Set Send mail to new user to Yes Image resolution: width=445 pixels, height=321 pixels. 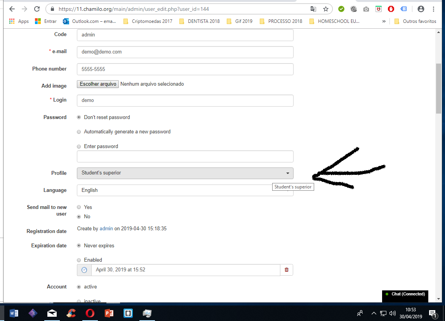(x=79, y=207)
